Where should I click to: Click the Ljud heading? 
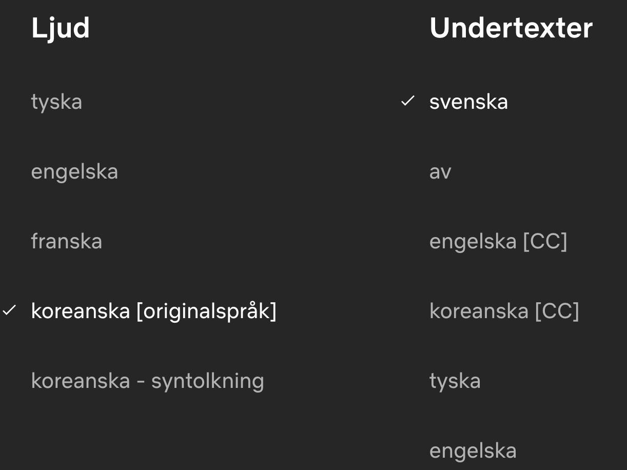[61, 28]
